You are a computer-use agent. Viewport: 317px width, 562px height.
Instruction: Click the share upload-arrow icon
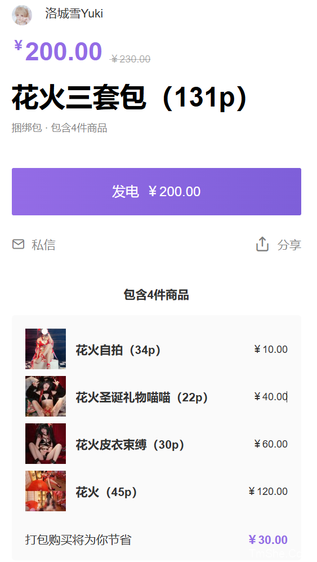[262, 244]
